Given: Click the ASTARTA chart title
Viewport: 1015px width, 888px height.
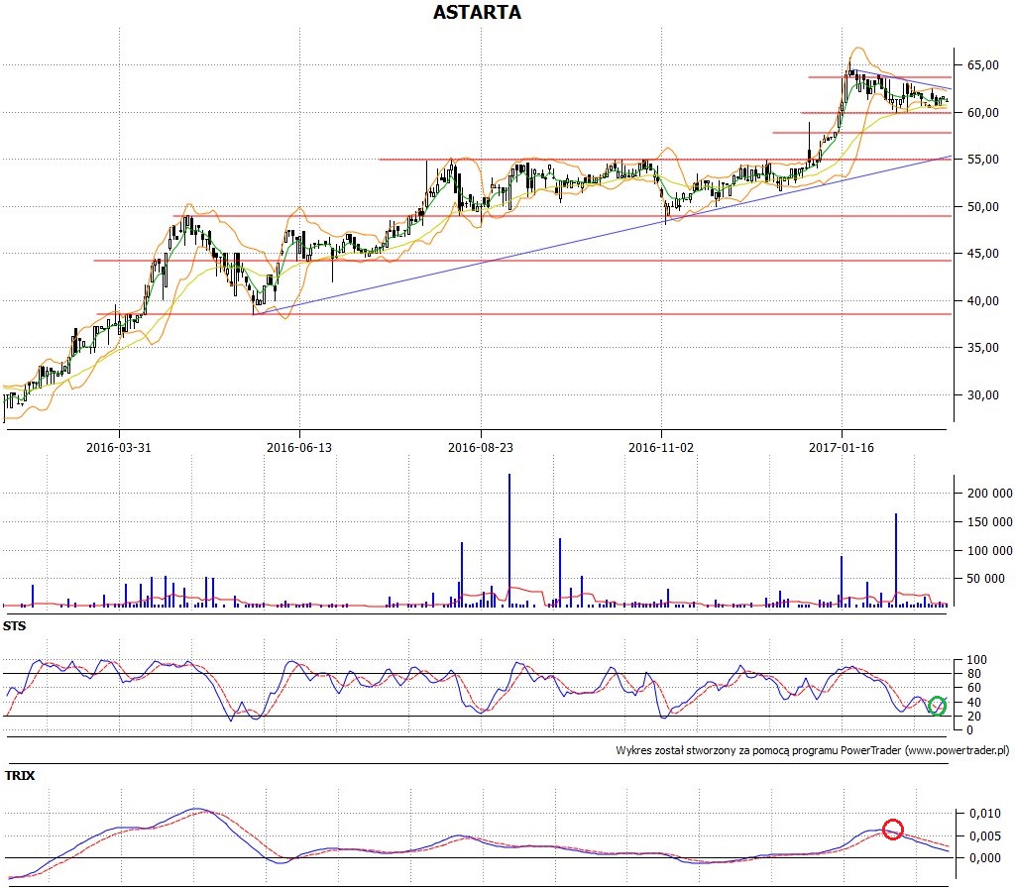Looking at the screenshot, I should 477,12.
